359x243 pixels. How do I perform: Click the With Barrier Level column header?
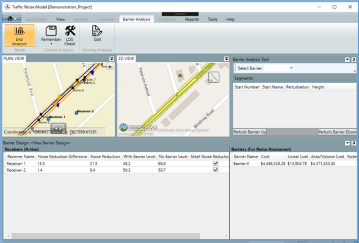139,157
